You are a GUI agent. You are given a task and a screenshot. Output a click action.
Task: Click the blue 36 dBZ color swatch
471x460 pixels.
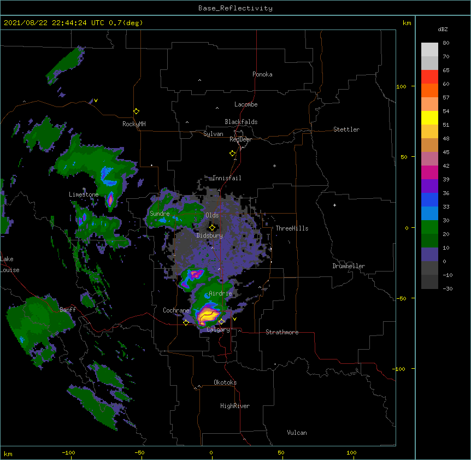pyautogui.click(x=429, y=199)
